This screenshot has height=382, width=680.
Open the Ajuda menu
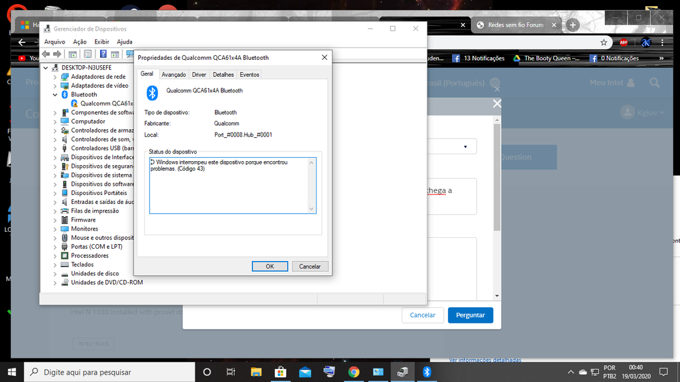[125, 42]
